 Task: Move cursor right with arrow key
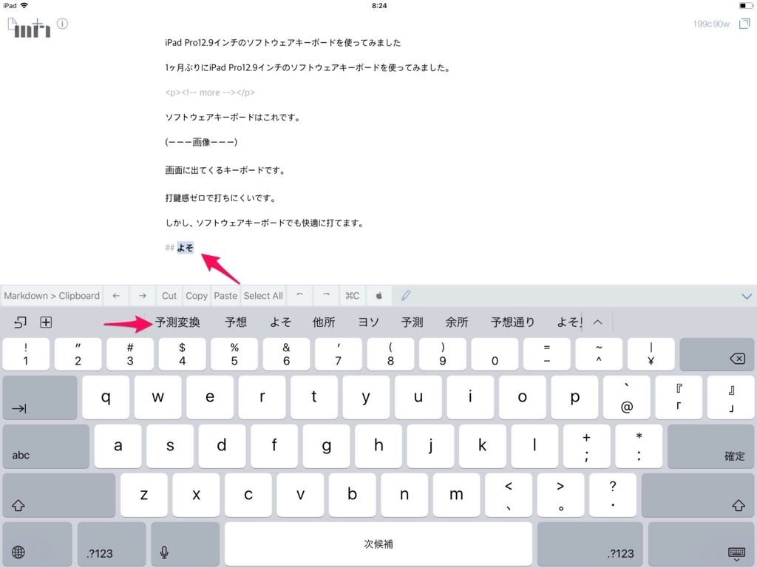point(143,296)
